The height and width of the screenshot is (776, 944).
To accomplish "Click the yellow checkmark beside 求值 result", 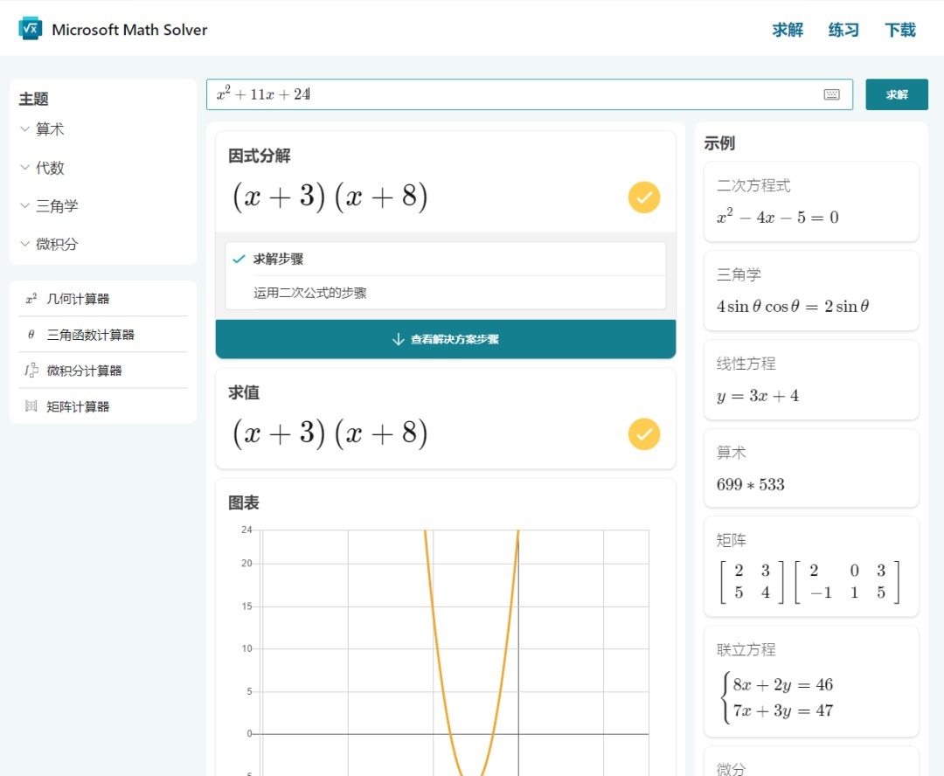I will [644, 433].
